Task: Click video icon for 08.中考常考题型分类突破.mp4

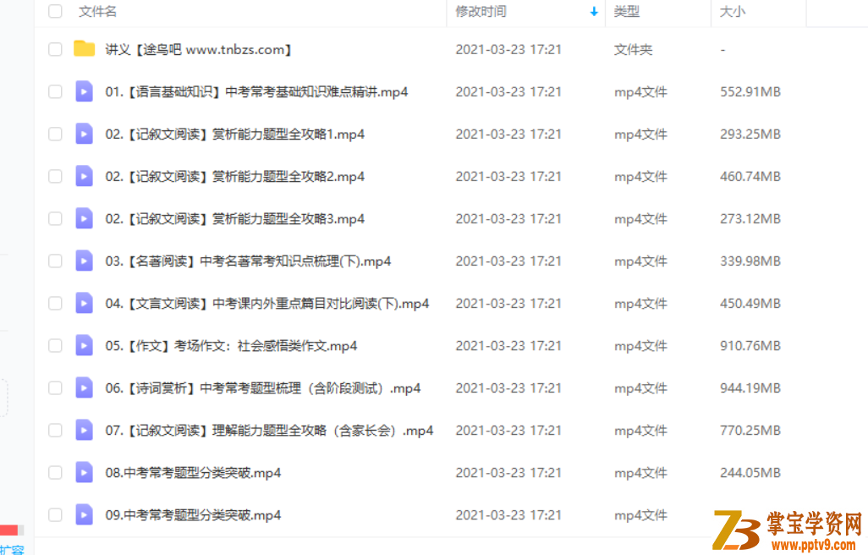Action: tap(84, 473)
